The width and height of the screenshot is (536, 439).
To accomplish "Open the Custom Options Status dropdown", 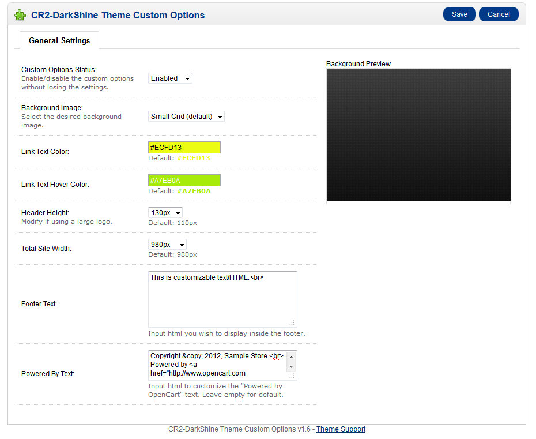I will coord(170,78).
